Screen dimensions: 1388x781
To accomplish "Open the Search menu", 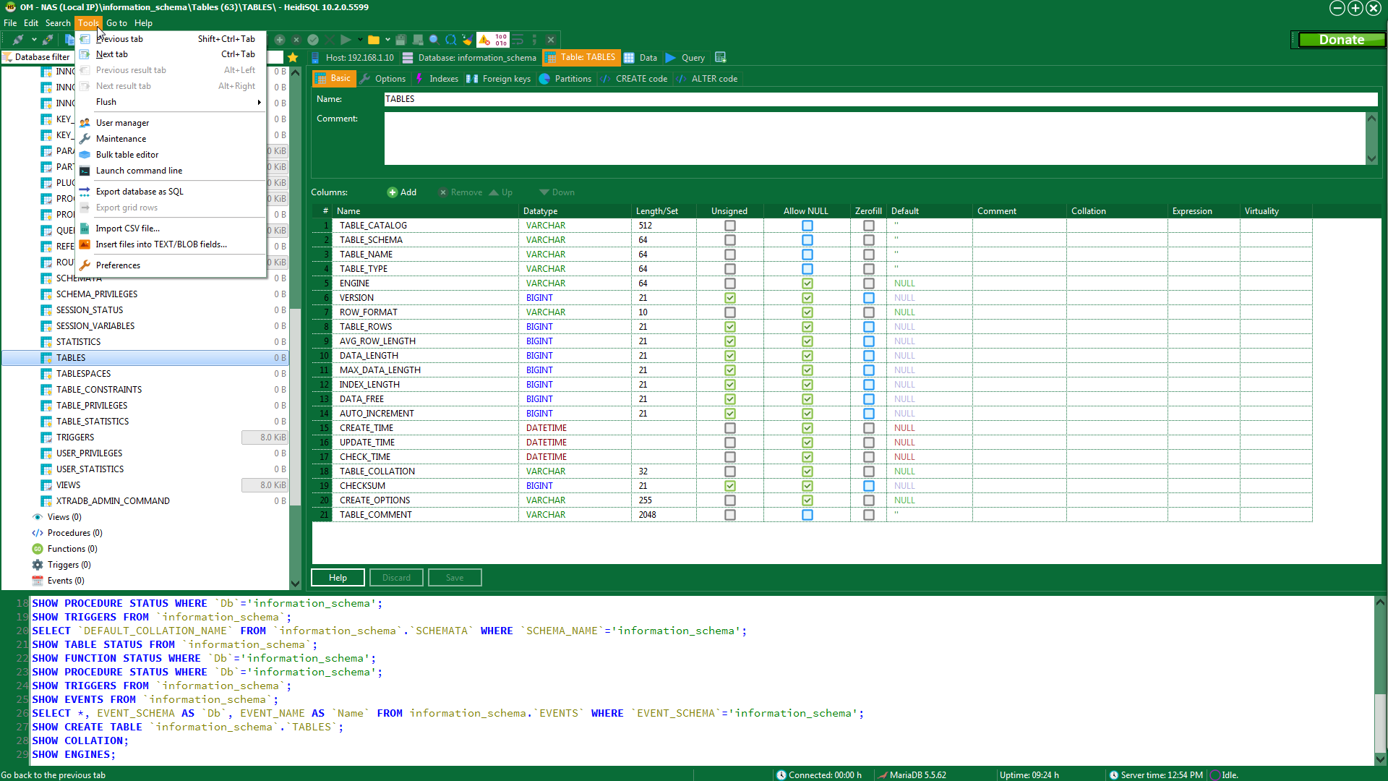I will point(57,22).
